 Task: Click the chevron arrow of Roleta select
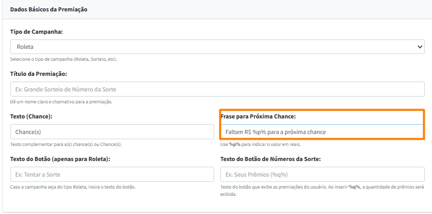(x=420, y=47)
